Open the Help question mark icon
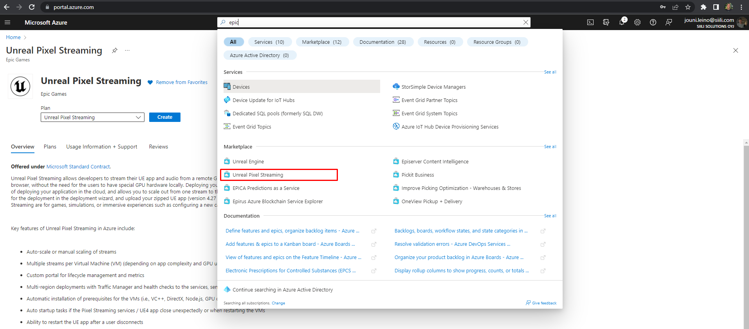Viewport: 749px width, 329px height. (653, 22)
